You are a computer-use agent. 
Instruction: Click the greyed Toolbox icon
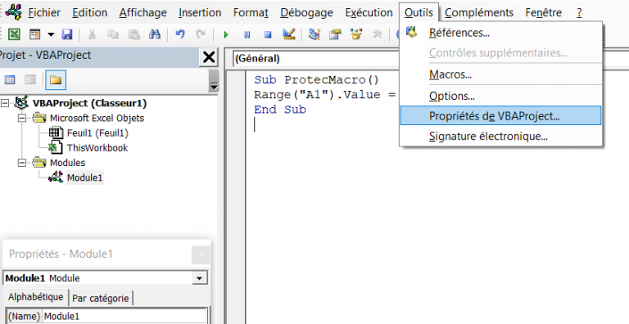click(377, 34)
